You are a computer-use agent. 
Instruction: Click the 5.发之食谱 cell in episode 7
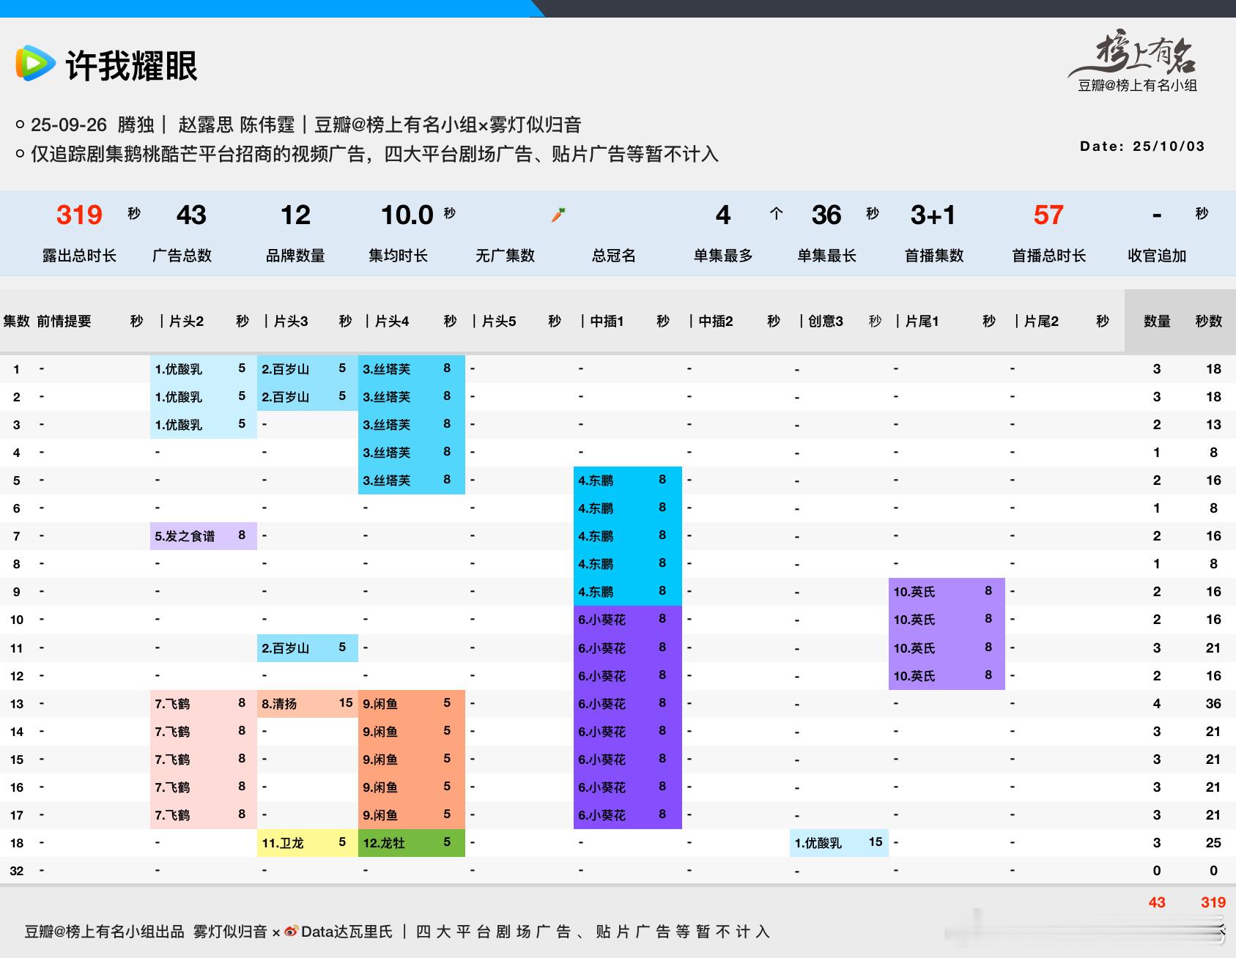pyautogui.click(x=204, y=536)
